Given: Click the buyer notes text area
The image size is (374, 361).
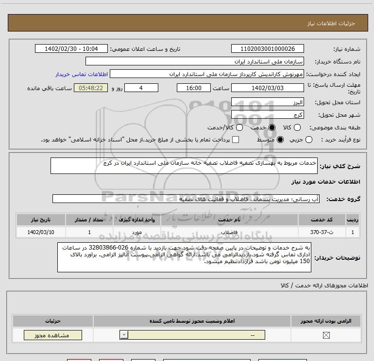Looking at the screenshot, I should [184, 257].
